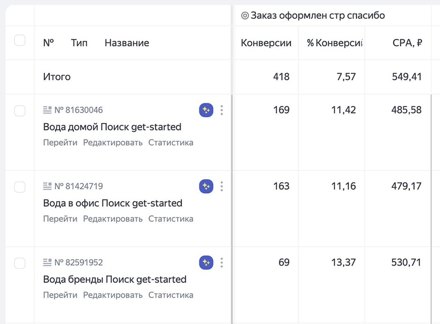Click the campaign type icon beside № 82591952
This screenshot has height=324, width=440.
[x=47, y=262]
